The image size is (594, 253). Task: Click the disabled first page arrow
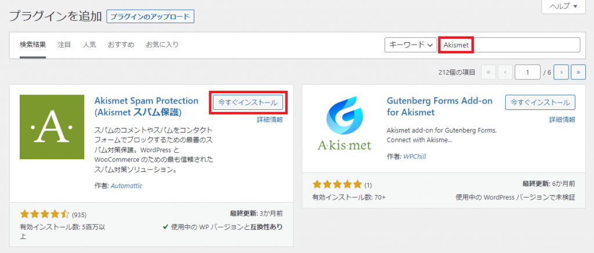(488, 72)
